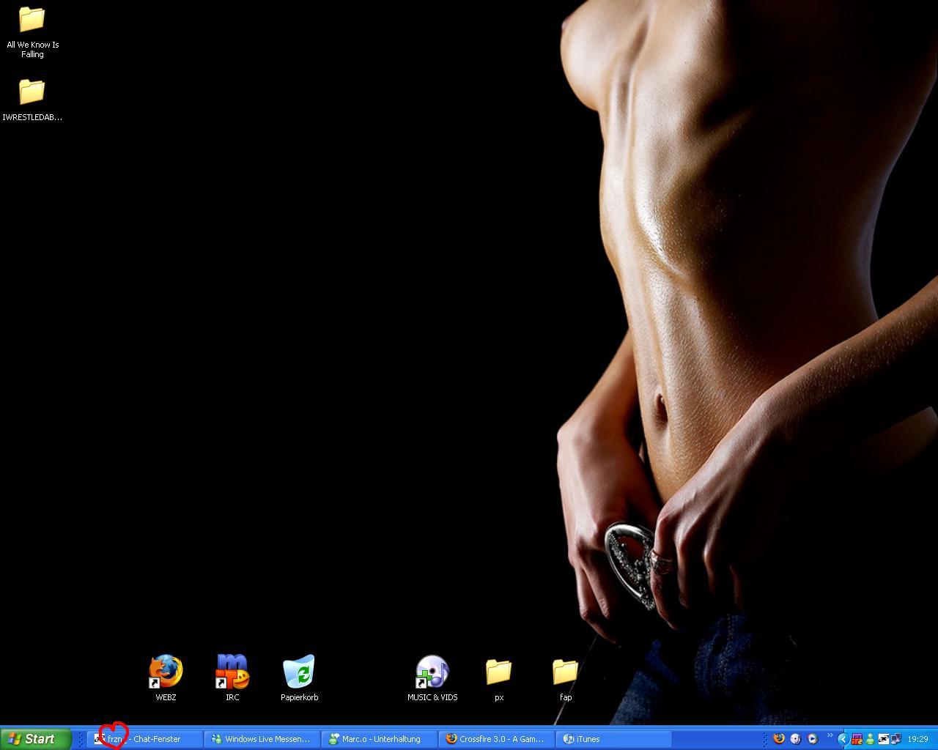Image resolution: width=938 pixels, height=750 pixels.
Task: Switch to Crossfire 3.0 Firefox window
Action: [497, 739]
